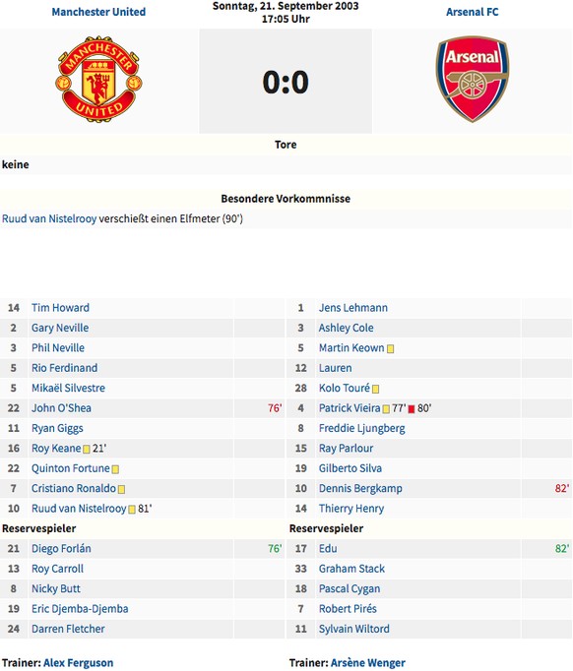This screenshot has height=671, width=573.
Task: Click the Manchester United club crest
Action: (98, 79)
